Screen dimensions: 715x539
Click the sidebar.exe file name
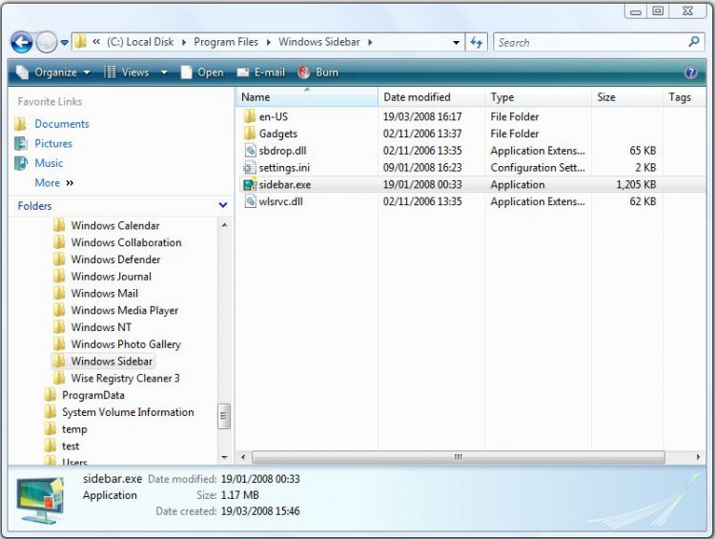(x=285, y=184)
